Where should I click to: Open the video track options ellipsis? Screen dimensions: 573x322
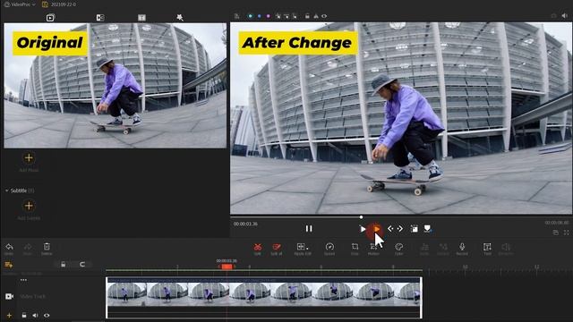(23, 280)
